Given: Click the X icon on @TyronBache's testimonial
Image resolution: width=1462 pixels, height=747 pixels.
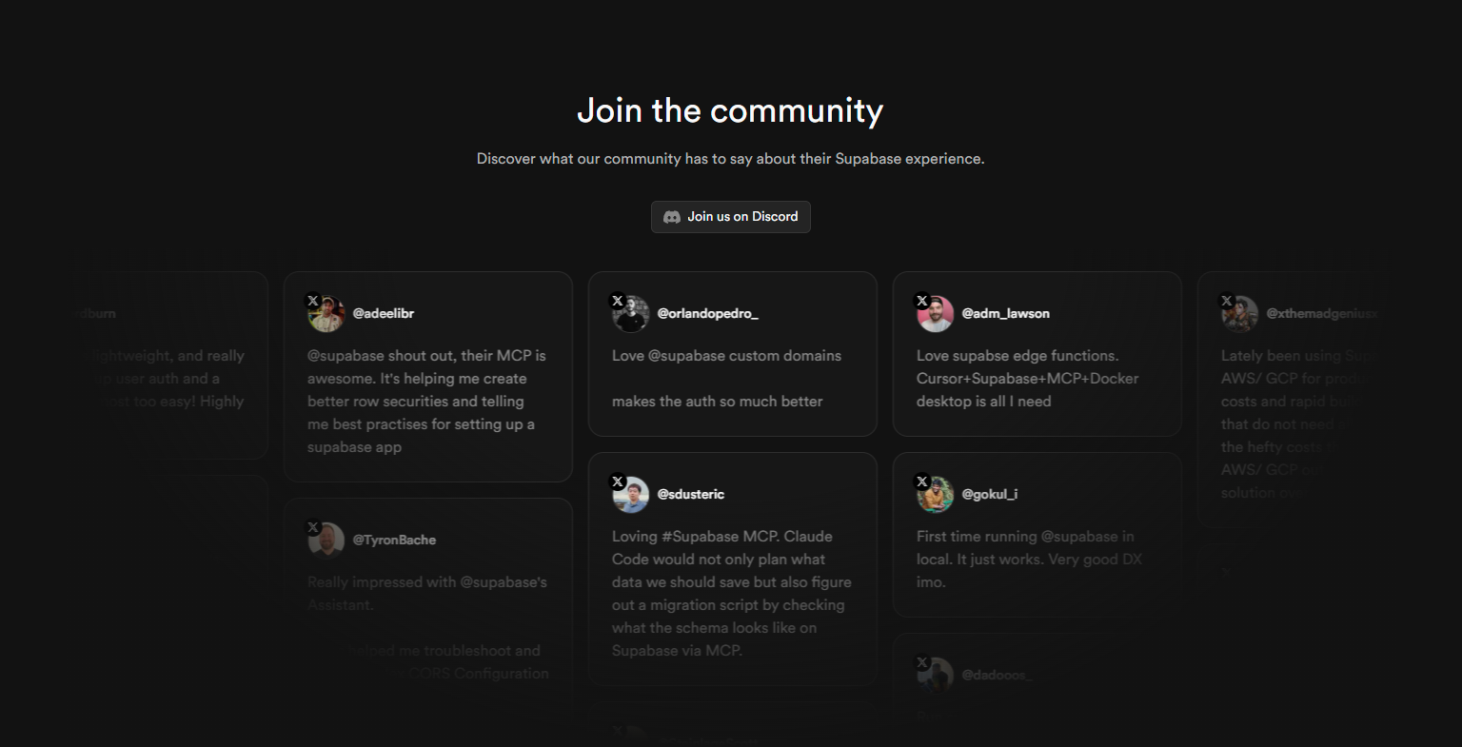Looking at the screenshot, I should [x=313, y=526].
